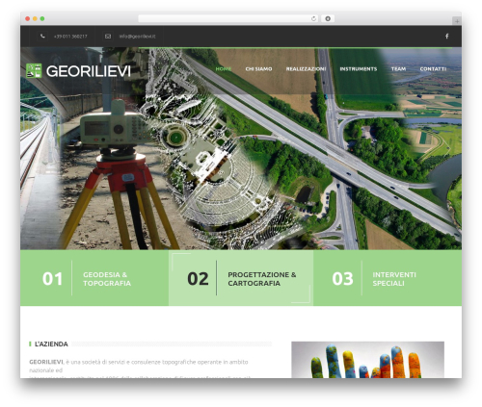Viewport: 482px width, 407px height.
Task: Select the Geodesia & Topografia block
Action: point(94,278)
